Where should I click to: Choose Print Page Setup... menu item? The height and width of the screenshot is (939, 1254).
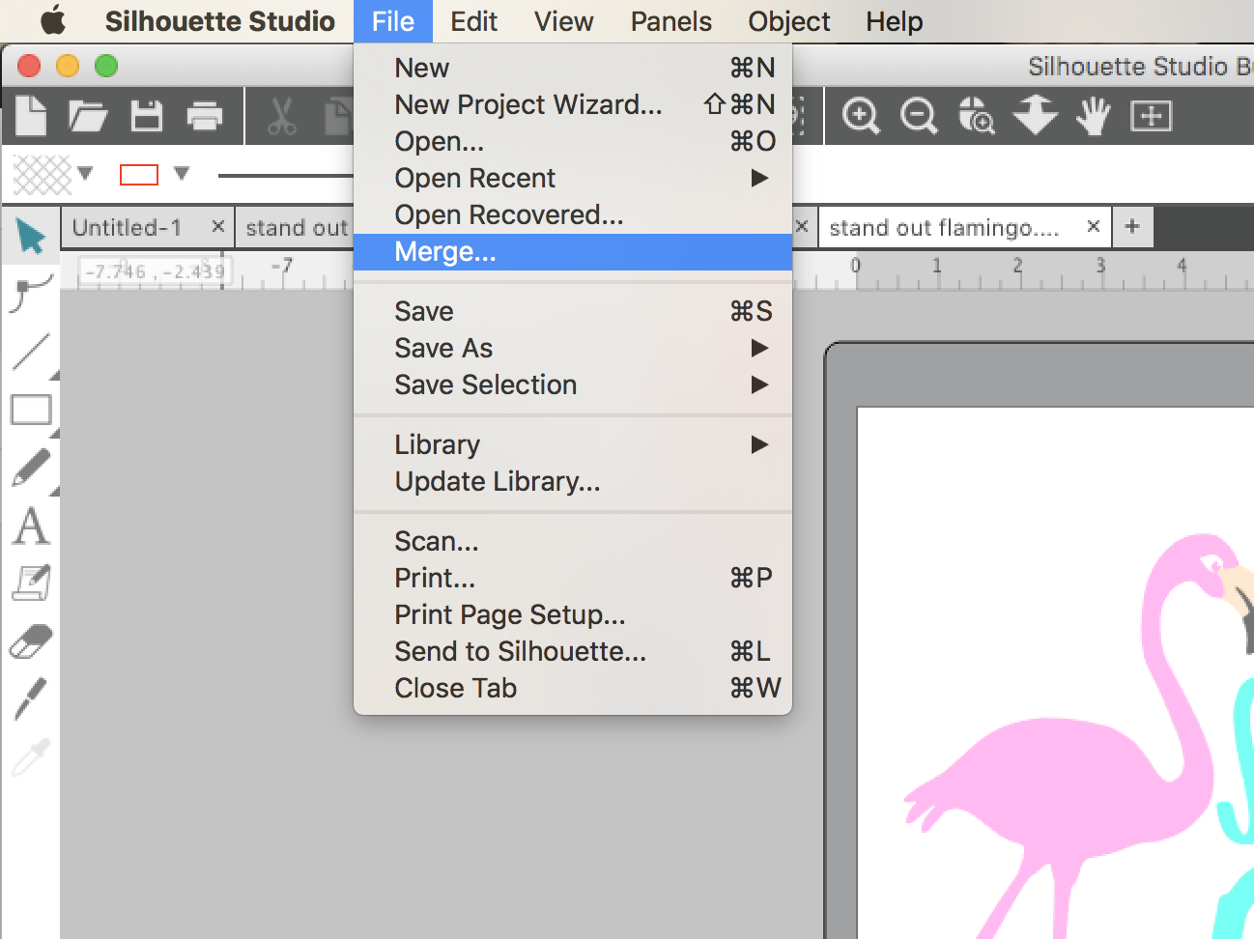click(573, 614)
